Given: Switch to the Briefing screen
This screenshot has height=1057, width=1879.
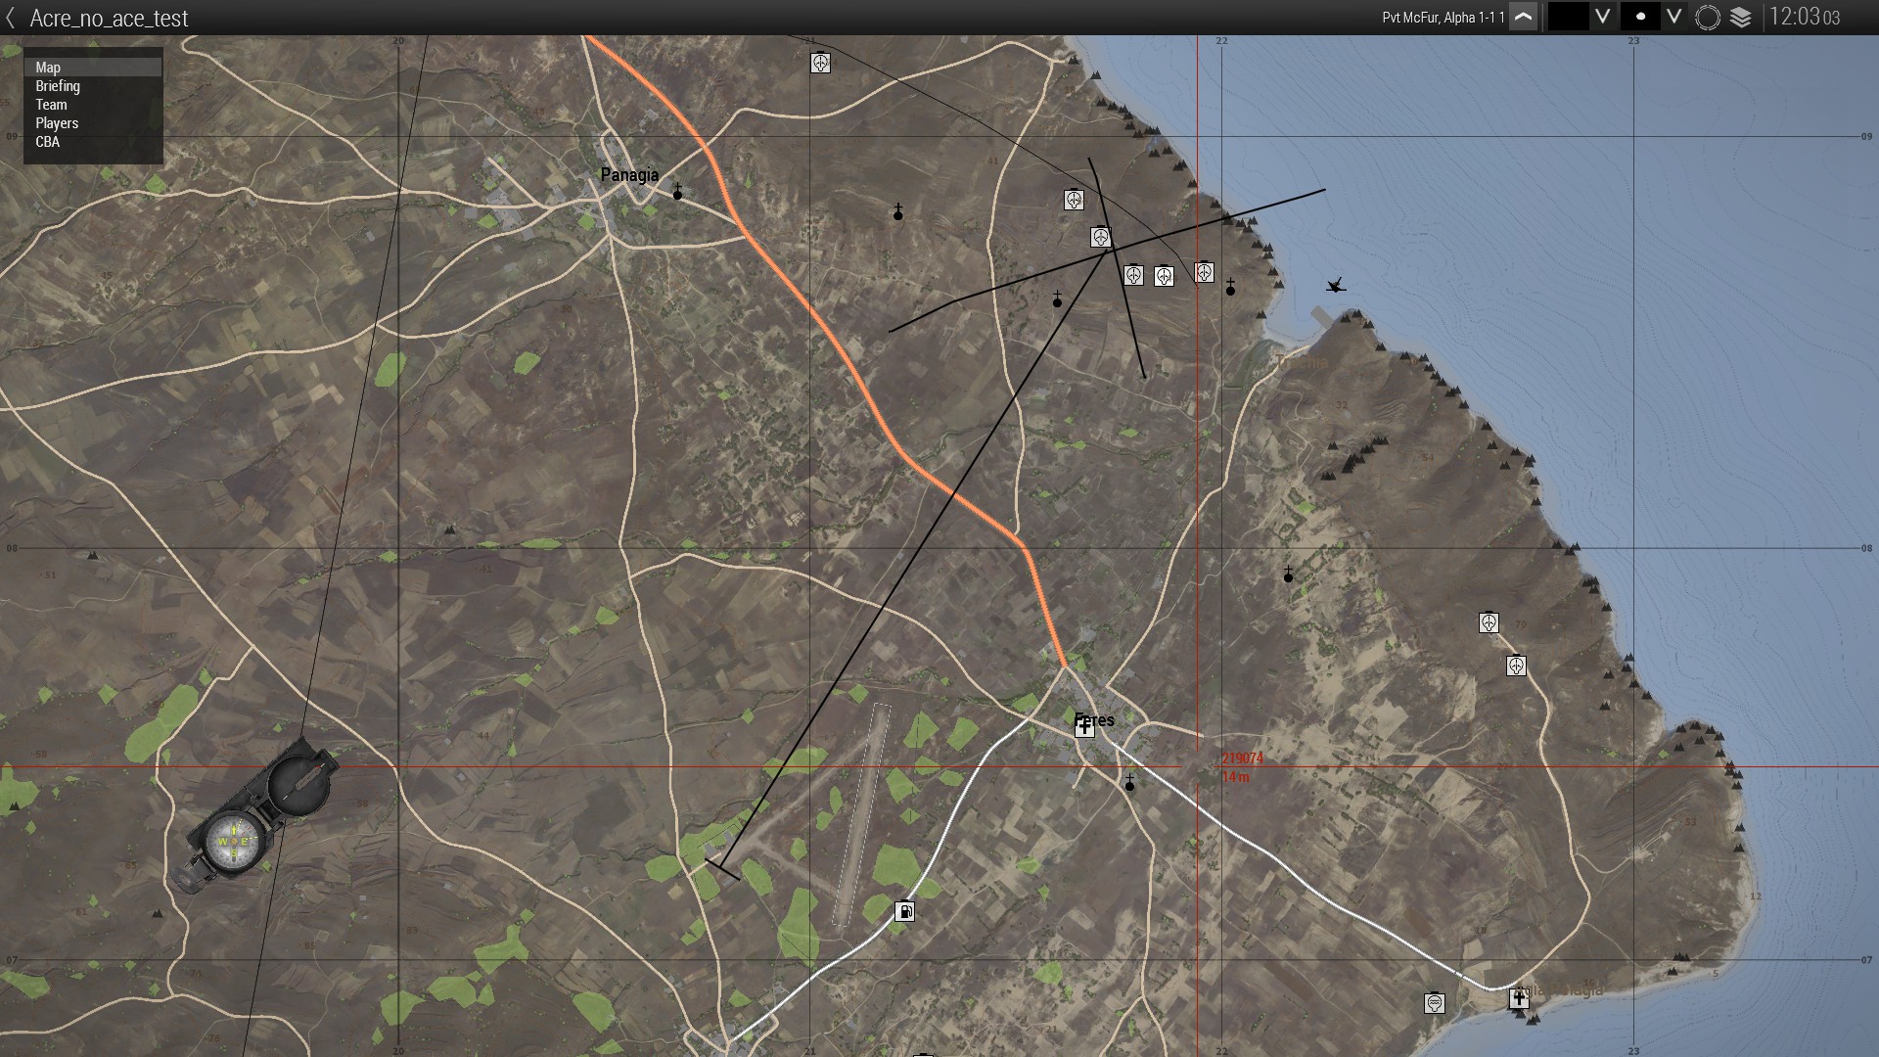Looking at the screenshot, I should pos(57,86).
